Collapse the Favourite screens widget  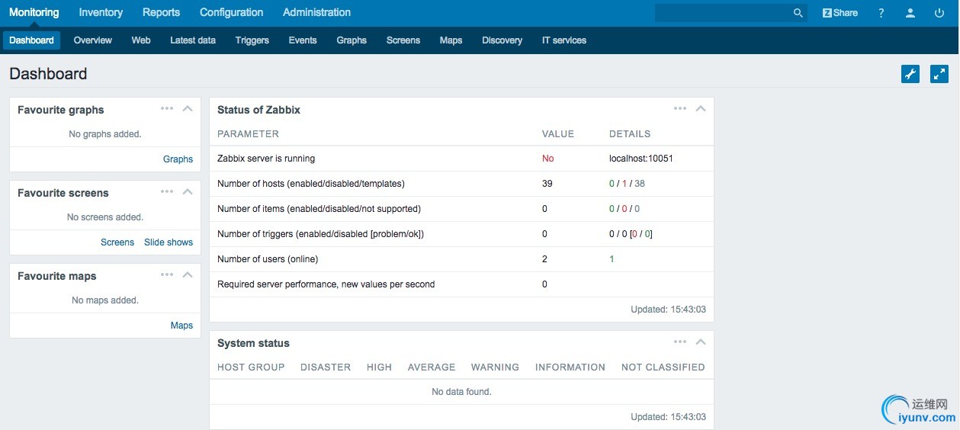(188, 191)
